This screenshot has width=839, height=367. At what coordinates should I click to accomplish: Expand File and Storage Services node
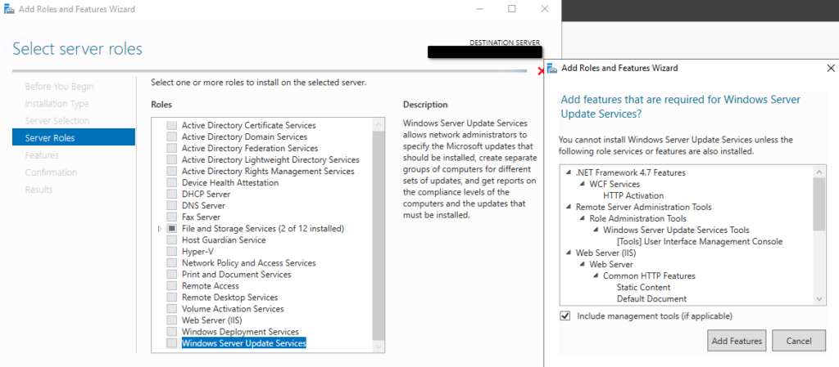pyautogui.click(x=160, y=229)
